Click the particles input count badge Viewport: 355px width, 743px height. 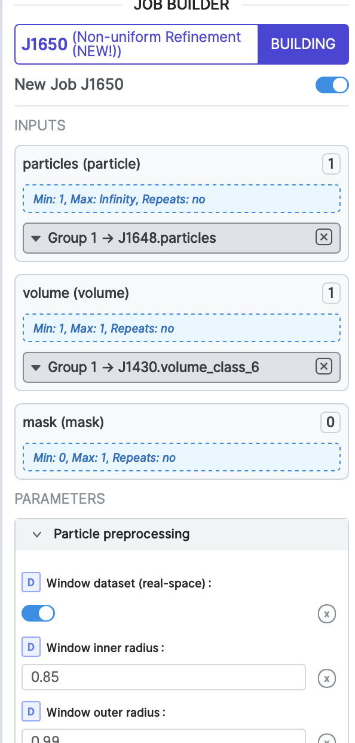click(331, 164)
